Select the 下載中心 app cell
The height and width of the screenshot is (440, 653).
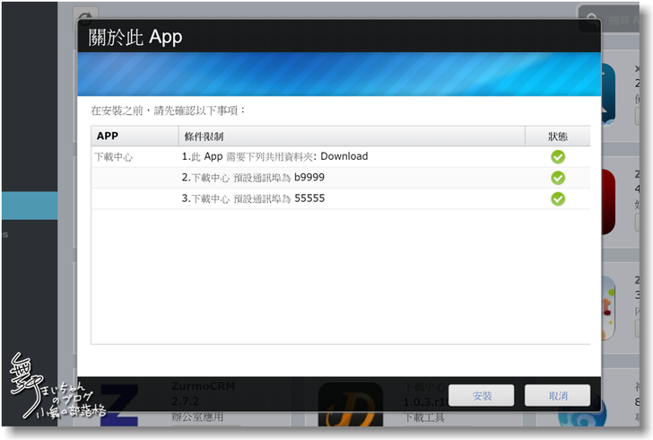pyautogui.click(x=113, y=157)
